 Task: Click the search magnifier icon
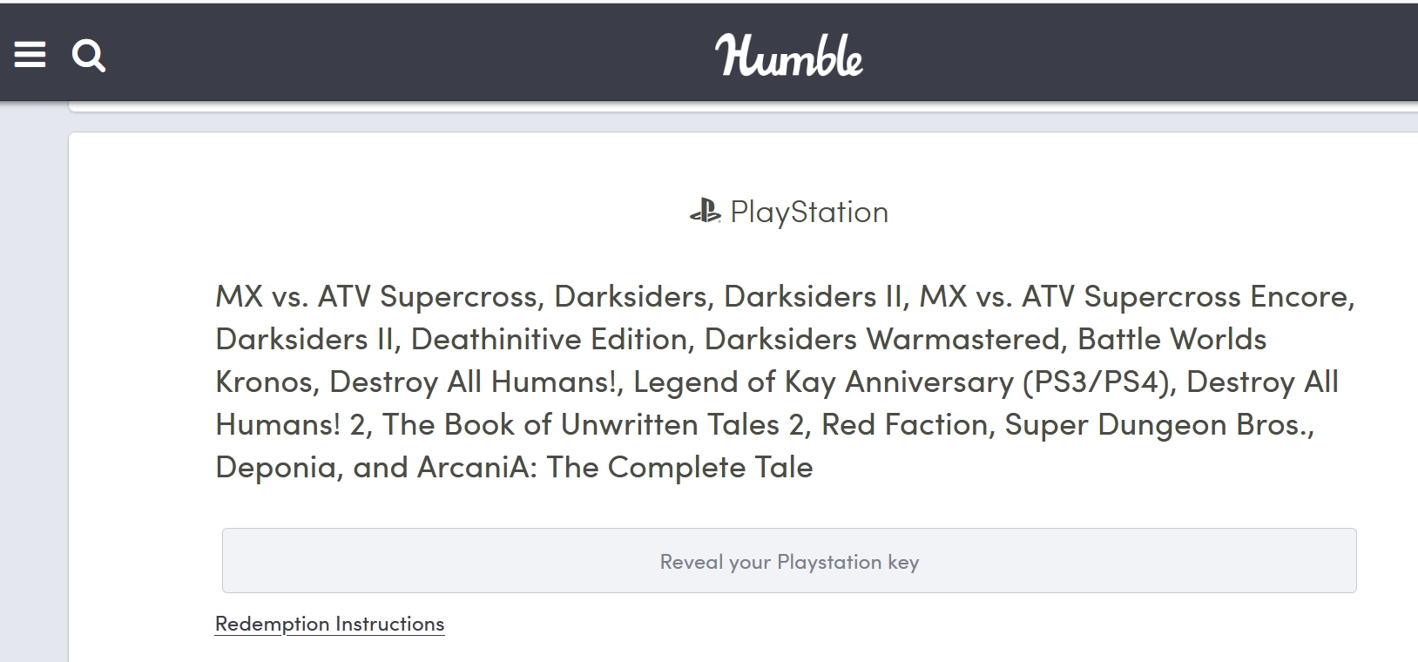(88, 57)
